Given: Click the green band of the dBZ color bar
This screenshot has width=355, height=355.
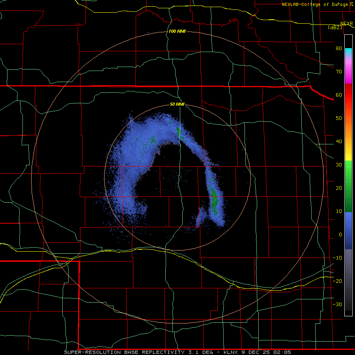Looking at the screenshot, I should pos(348,186).
